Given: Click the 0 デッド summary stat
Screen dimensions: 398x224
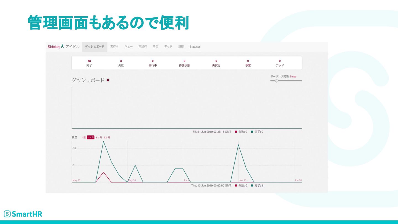Looking at the screenshot, I should [280, 63].
